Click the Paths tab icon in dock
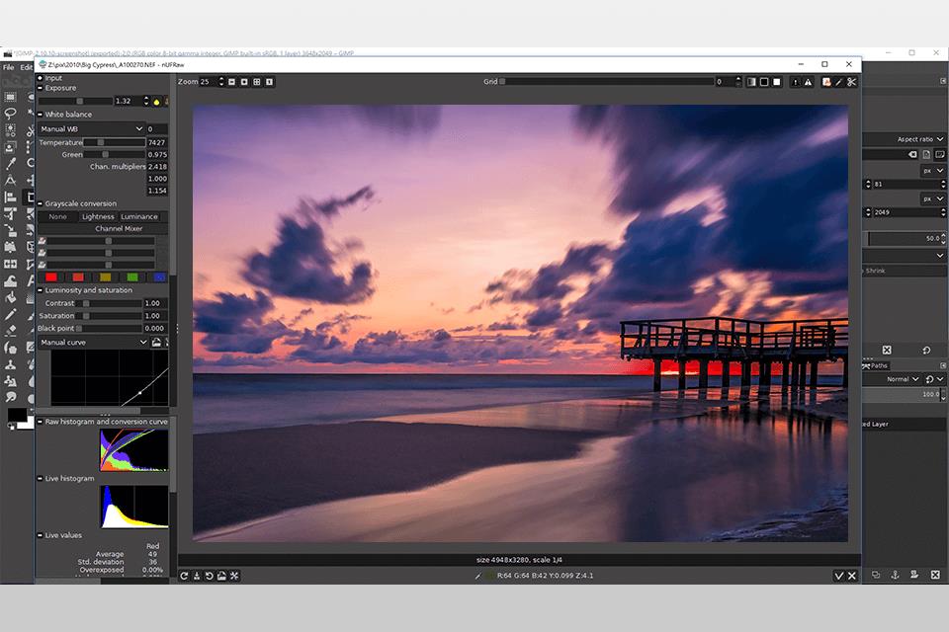949x632 pixels. tap(867, 365)
